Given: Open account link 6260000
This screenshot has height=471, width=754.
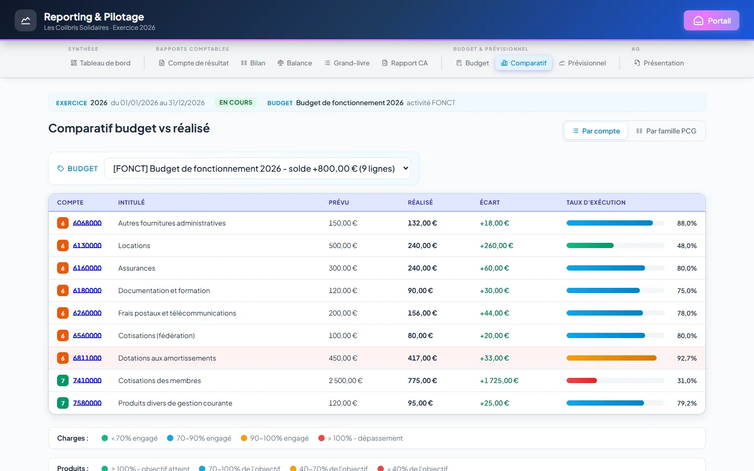Looking at the screenshot, I should point(87,313).
